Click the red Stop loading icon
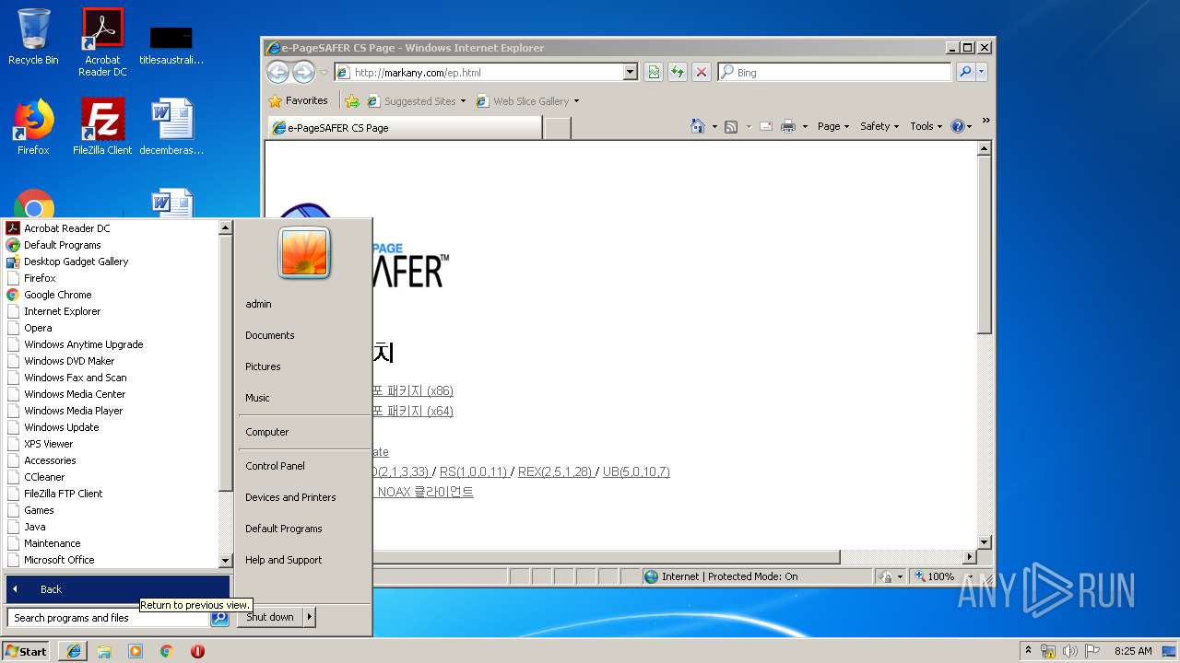 [x=702, y=72]
